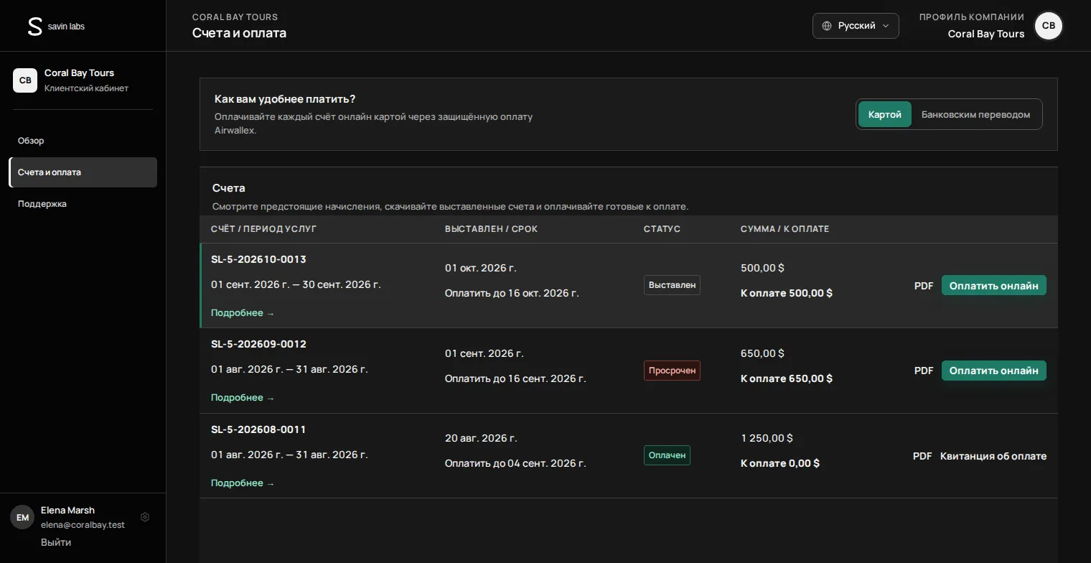Screen dimensions: 1091x563
Task: Click the СЧЁТ / ПЕРИОД УСЛУГ column header
Action: [263, 229]
